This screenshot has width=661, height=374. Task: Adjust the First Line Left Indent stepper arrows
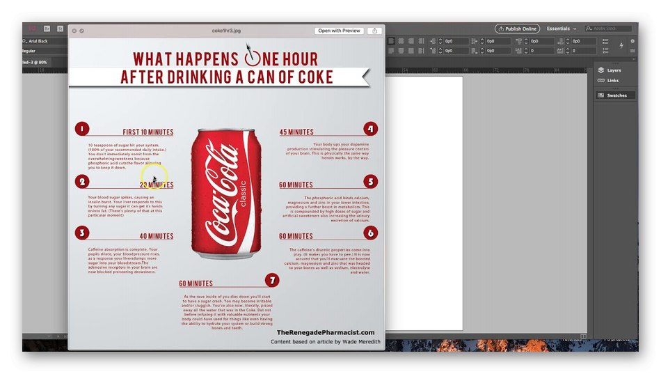(x=440, y=51)
